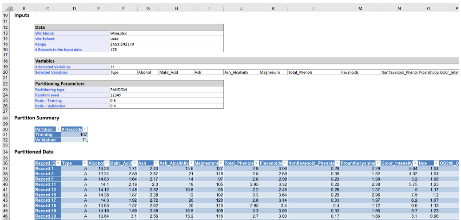Open the Color_Intensity filter dropdown
The image size is (461, 220).
click(x=415, y=163)
